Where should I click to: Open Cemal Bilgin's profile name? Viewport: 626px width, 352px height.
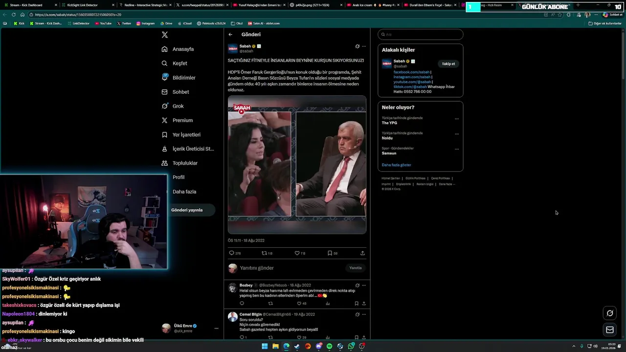[250, 314]
